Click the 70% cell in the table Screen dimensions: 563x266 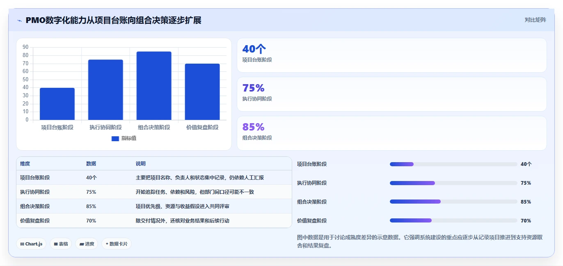point(91,221)
